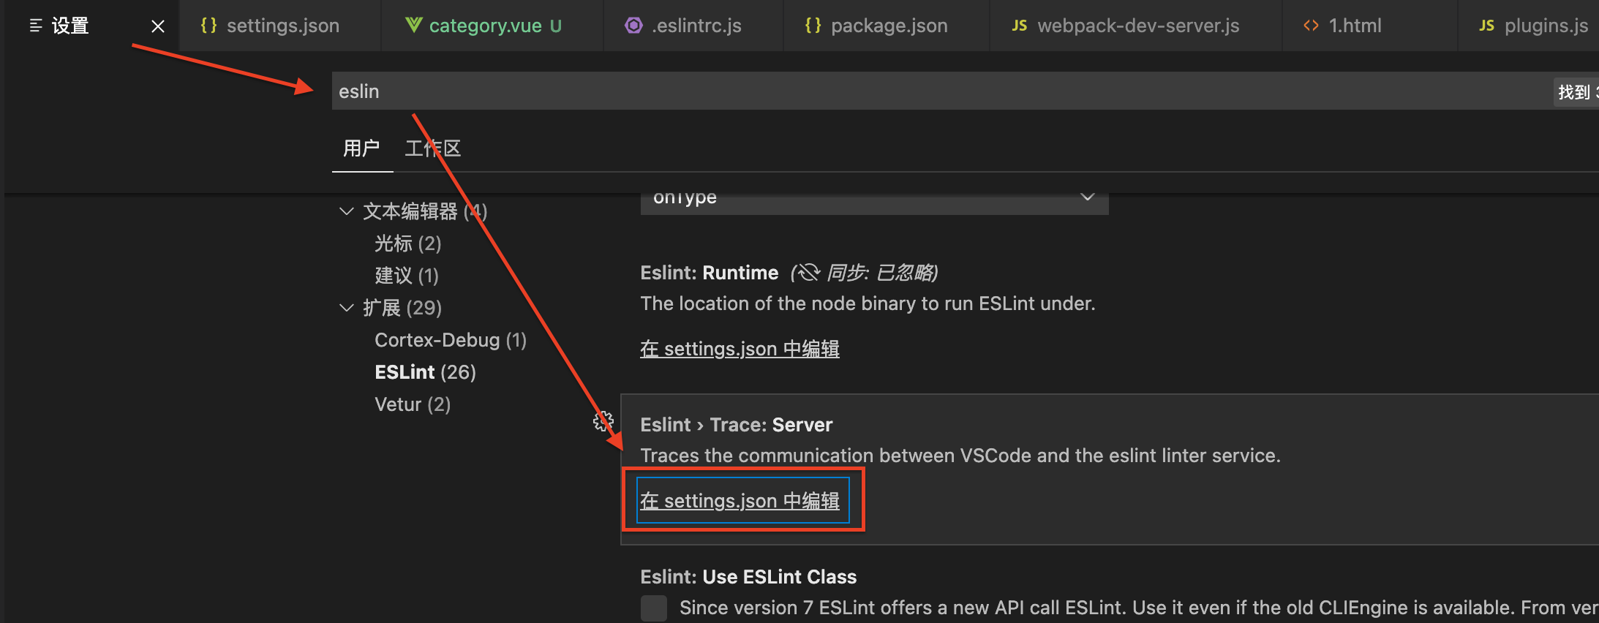Click the HTML icon on 1.html tab

tap(1310, 25)
